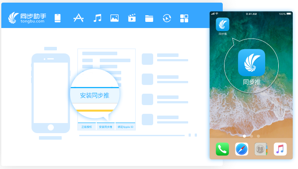The image size is (298, 169).
Task: Click the 正版授权 button below the panel
Action: click(x=87, y=127)
